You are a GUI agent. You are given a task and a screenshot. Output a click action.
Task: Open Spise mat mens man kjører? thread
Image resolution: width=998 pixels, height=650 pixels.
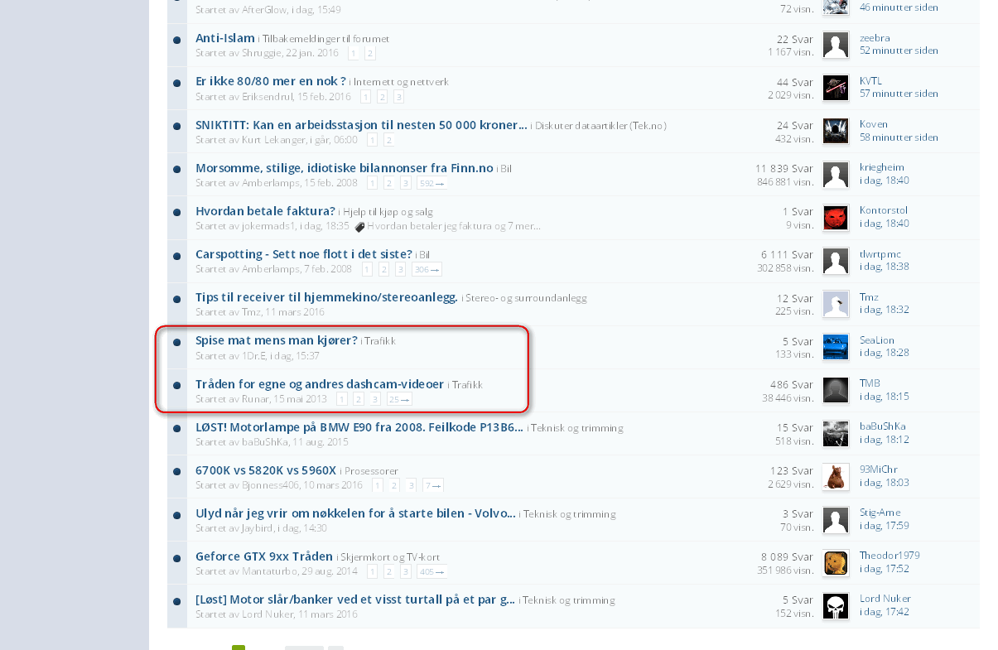pos(277,339)
